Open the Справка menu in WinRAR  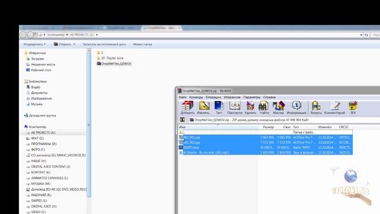(269, 97)
